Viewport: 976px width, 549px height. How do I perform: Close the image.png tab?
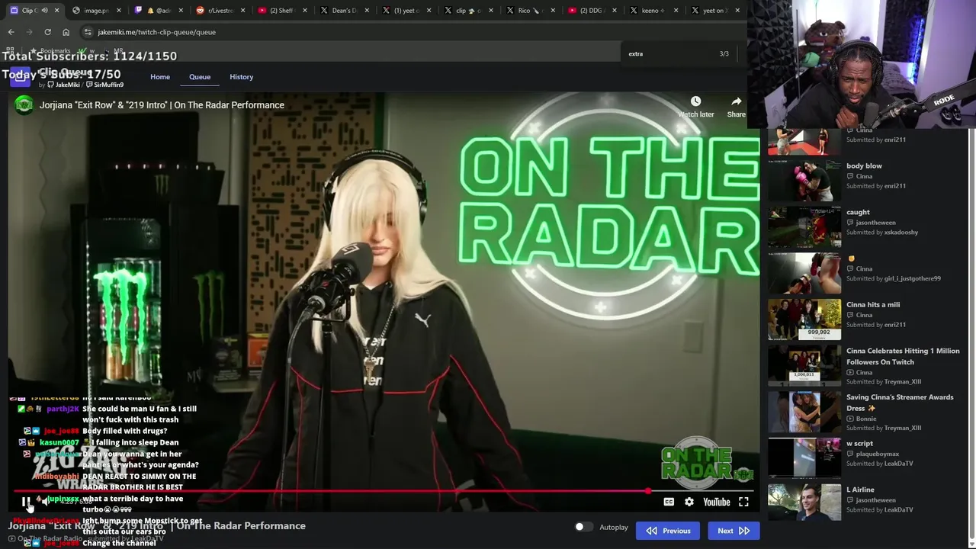(x=119, y=11)
